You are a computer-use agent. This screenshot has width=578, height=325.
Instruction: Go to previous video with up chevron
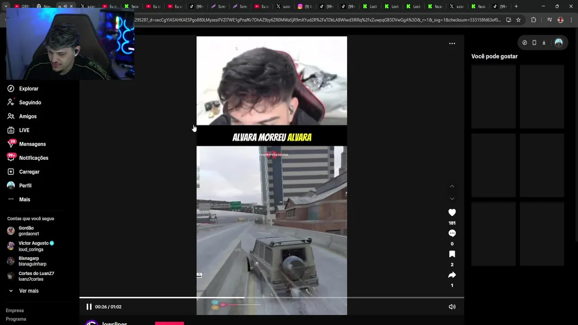coord(452,186)
